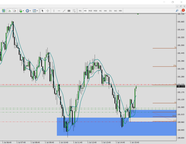186x144 pixels.
Task: Switch chart to H4 timeframe
Action: [x=105, y=11]
